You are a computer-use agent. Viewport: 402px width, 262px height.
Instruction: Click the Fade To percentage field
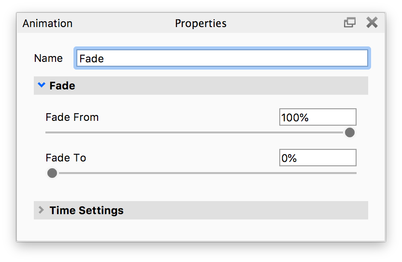(317, 158)
